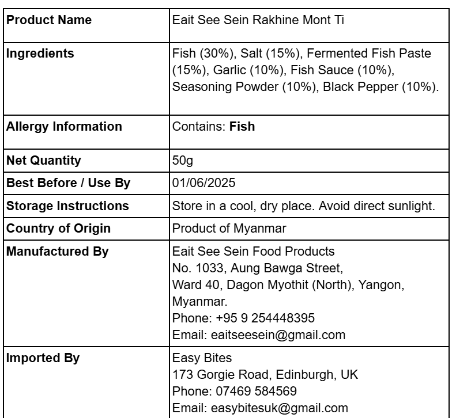The height and width of the screenshot is (418, 456).
Task: Click the Best Before / Use By label
Action: [x=69, y=183]
